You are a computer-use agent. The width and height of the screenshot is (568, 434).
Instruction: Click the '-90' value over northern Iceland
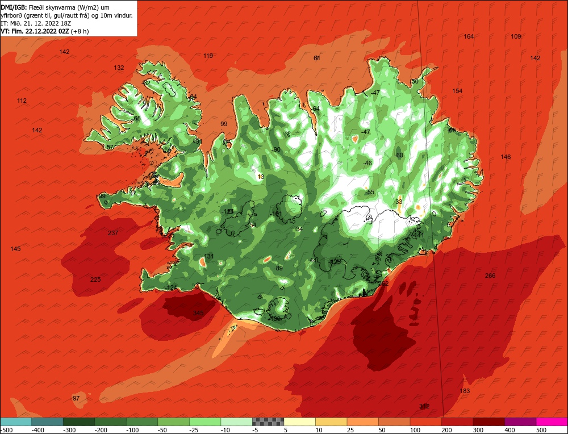[x=276, y=149]
